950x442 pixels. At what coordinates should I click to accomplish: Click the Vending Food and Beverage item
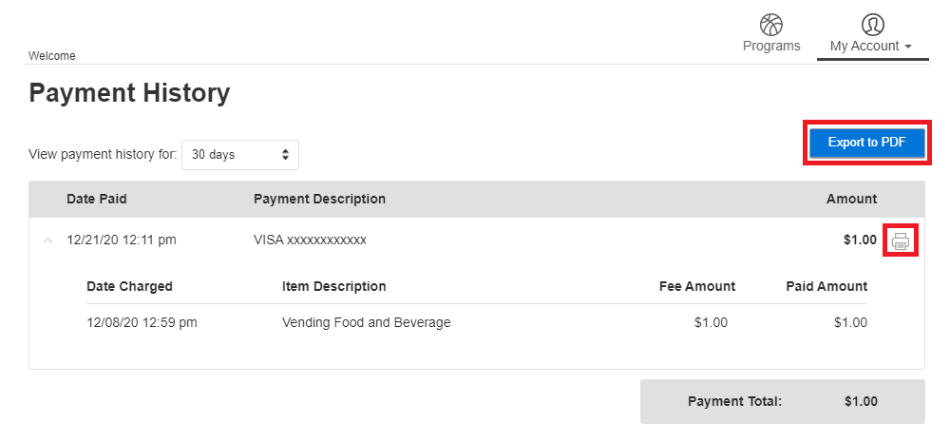tap(366, 322)
